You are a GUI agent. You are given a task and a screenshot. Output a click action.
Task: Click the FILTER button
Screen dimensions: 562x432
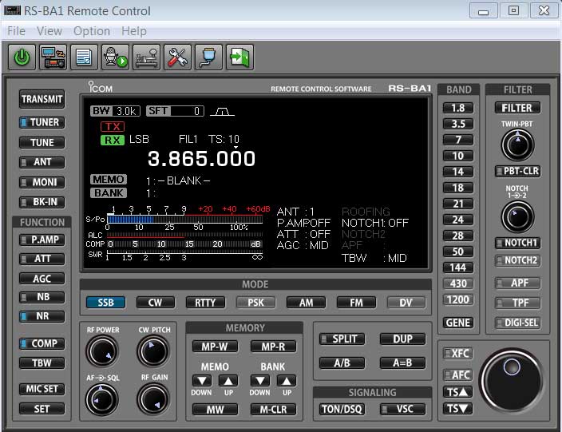517,108
